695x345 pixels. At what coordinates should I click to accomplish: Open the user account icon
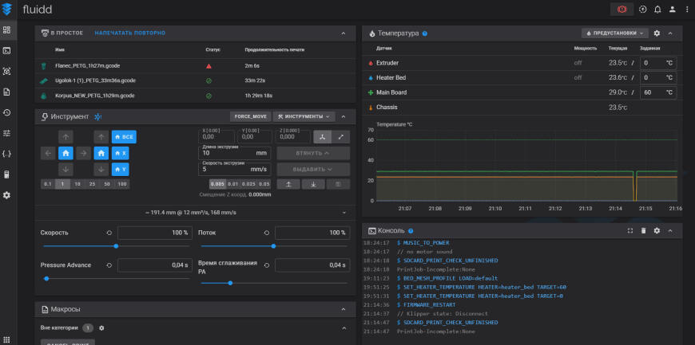(672, 10)
